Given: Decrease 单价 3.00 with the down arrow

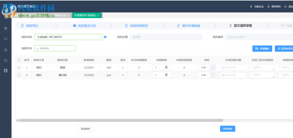Looking at the screenshot, I should 213,69.
